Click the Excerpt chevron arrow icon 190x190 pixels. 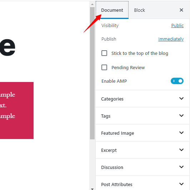pos(181,150)
